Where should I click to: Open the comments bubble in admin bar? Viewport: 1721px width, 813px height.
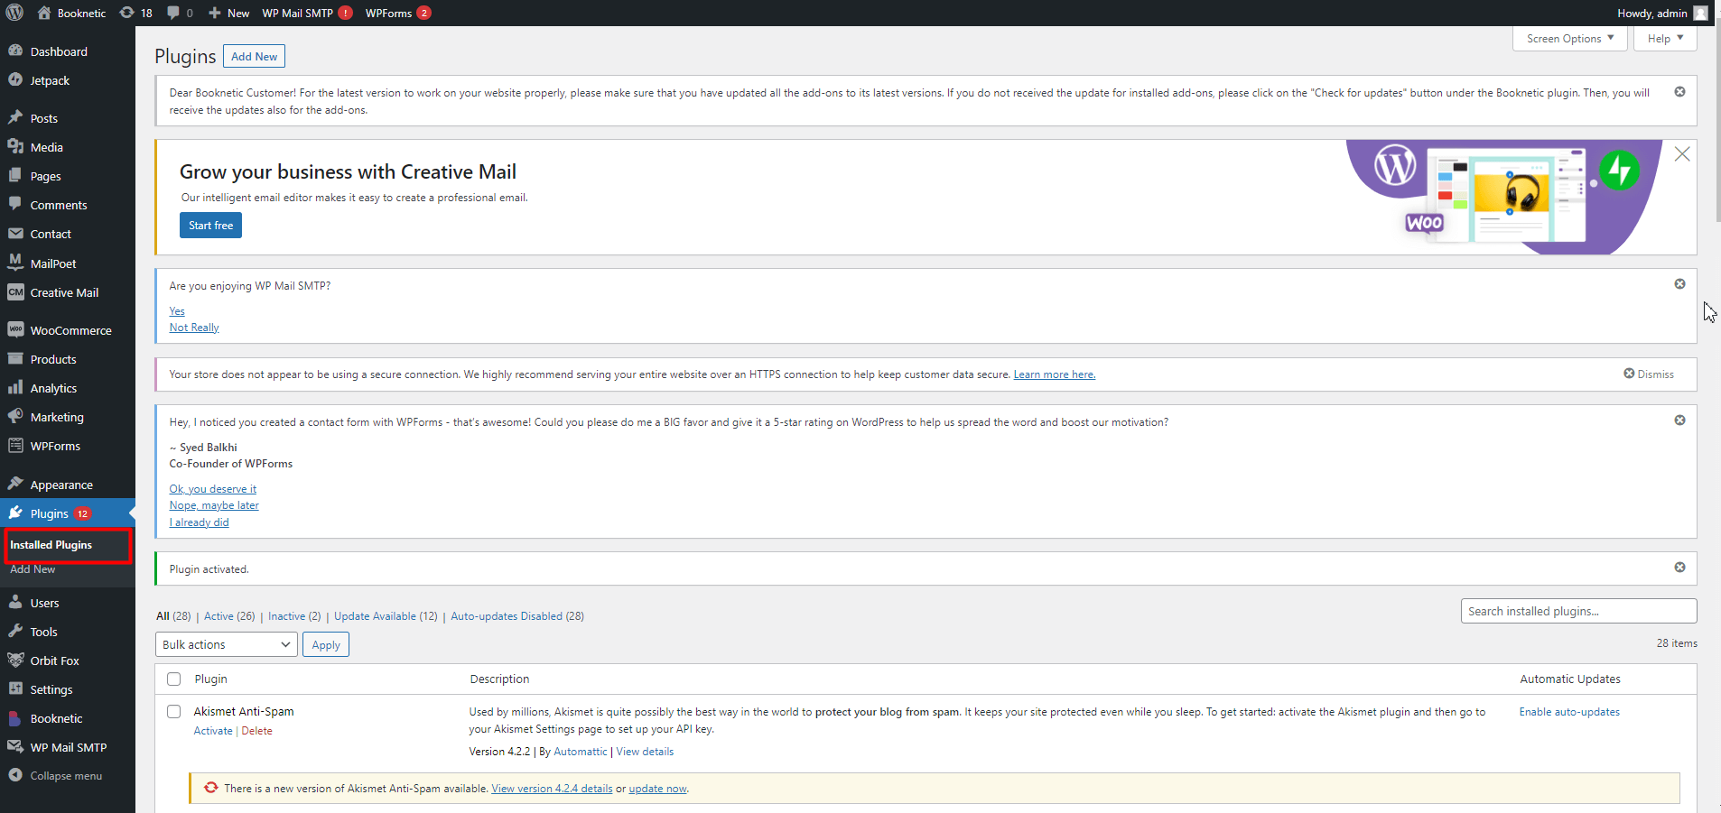click(180, 13)
